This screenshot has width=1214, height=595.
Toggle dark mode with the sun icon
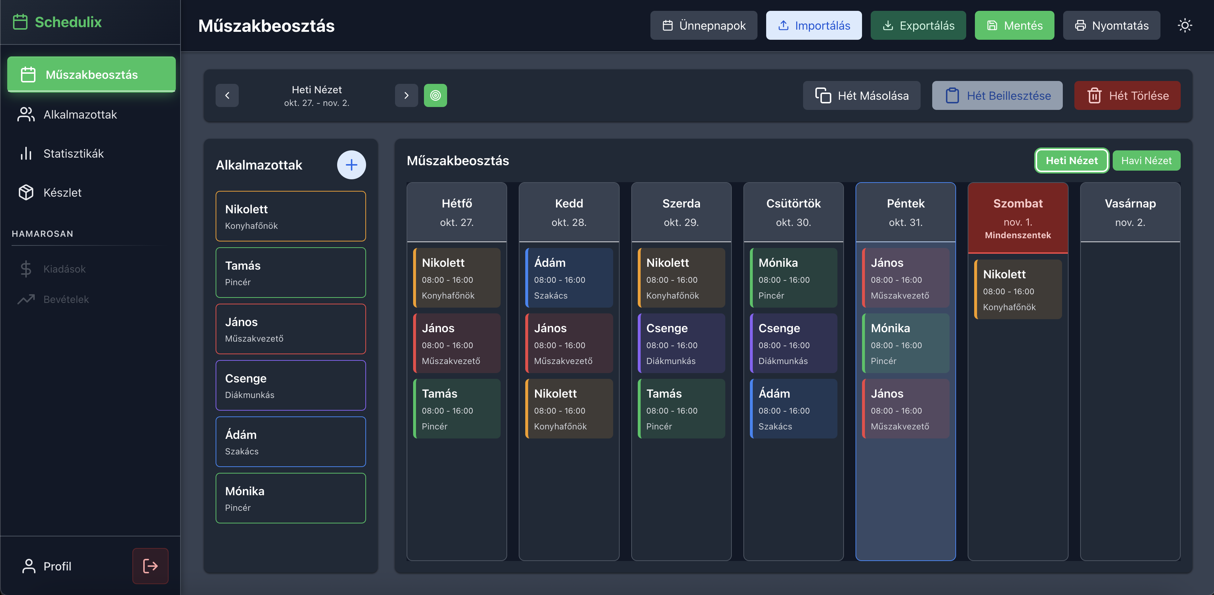[1186, 25]
